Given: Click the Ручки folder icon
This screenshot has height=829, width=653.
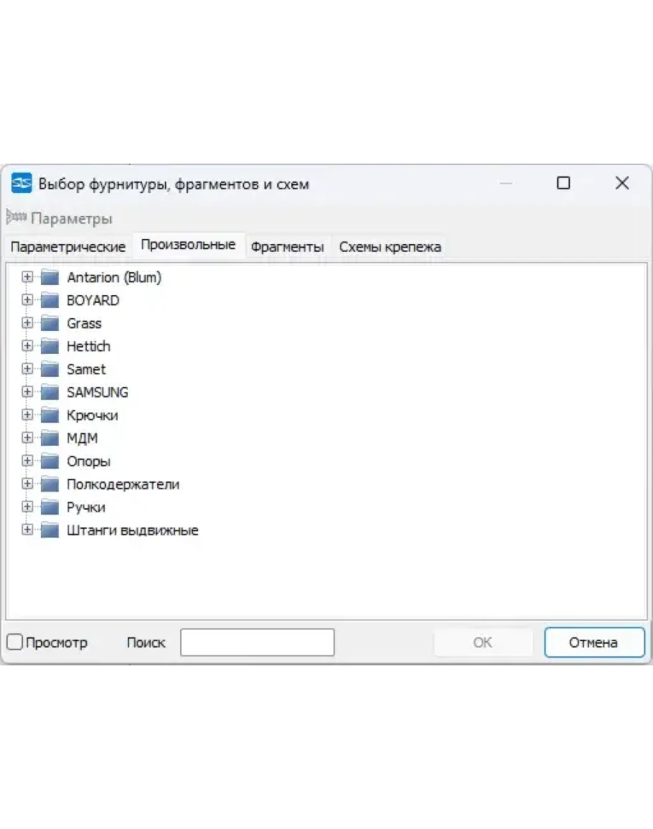Looking at the screenshot, I should pyautogui.click(x=50, y=507).
